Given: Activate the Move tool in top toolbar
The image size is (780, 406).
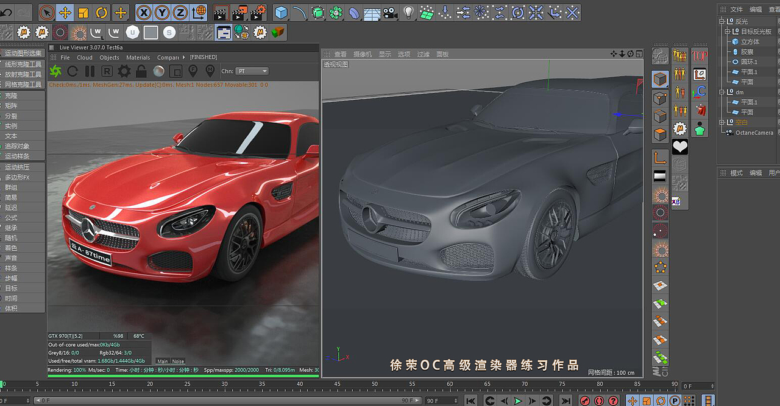Looking at the screenshot, I should tap(65, 12).
